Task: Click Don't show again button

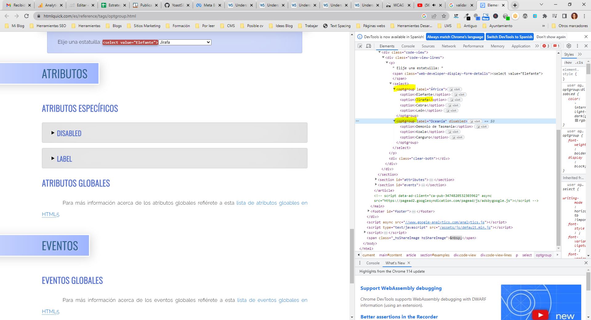Action: (551, 37)
